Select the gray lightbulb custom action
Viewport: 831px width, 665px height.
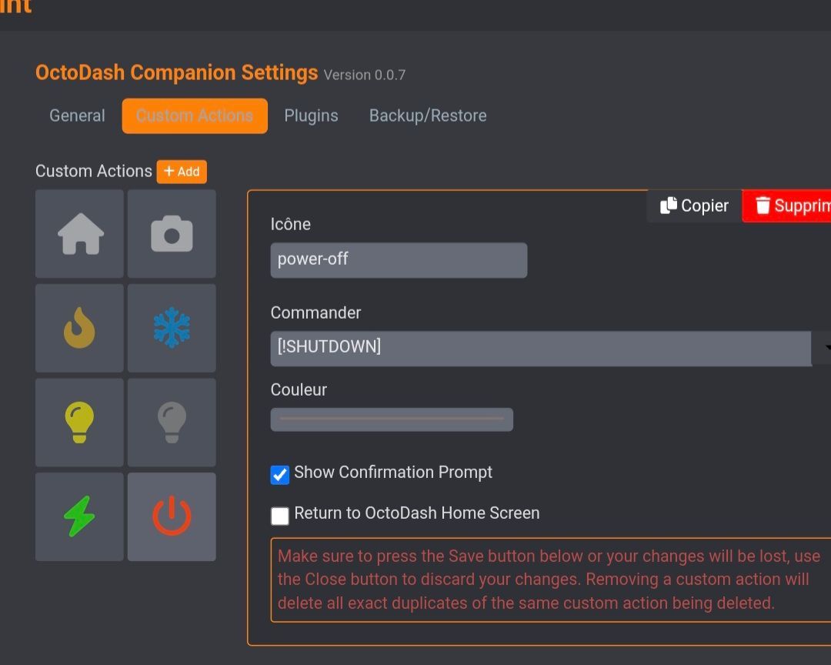(x=172, y=423)
